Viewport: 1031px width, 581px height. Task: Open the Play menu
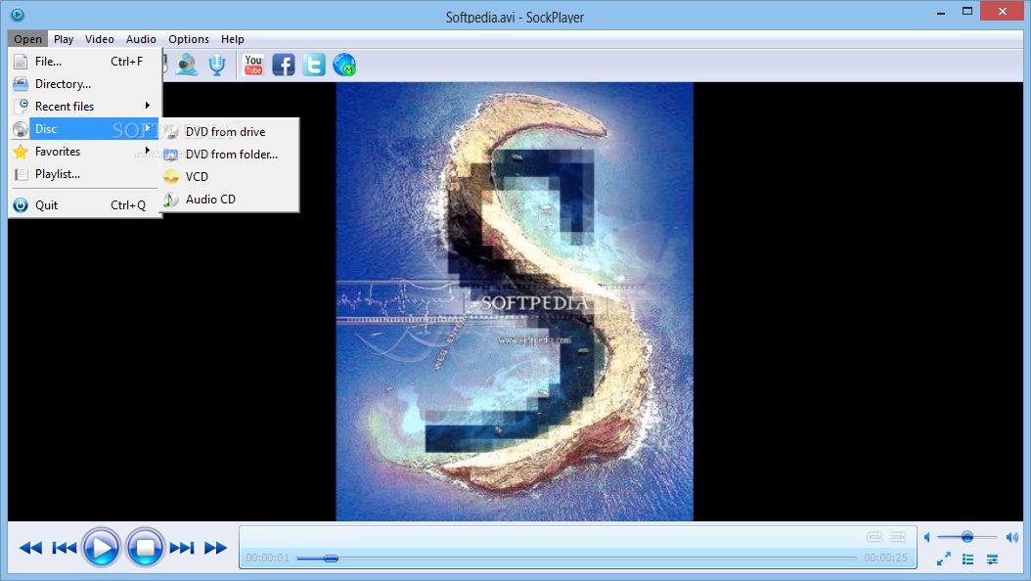[x=64, y=39]
